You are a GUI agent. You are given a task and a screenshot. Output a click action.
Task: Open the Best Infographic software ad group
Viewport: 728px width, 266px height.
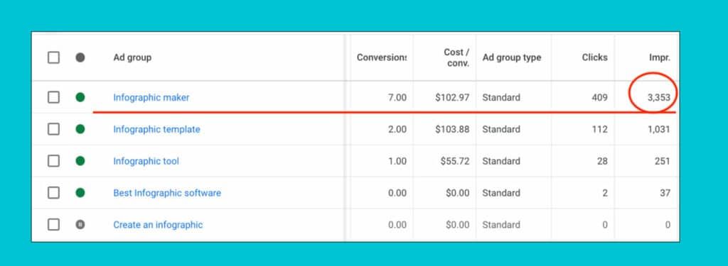[x=167, y=193]
